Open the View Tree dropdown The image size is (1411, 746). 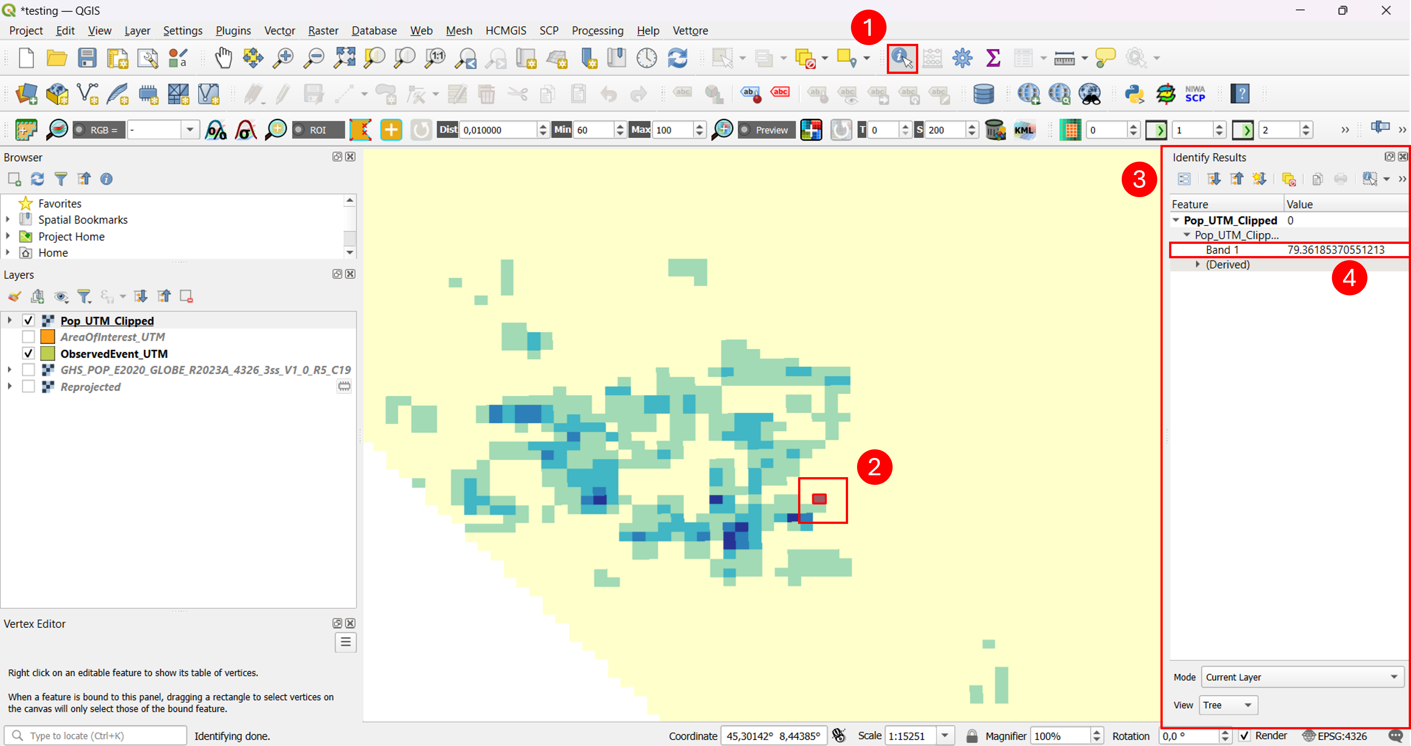click(x=1228, y=705)
